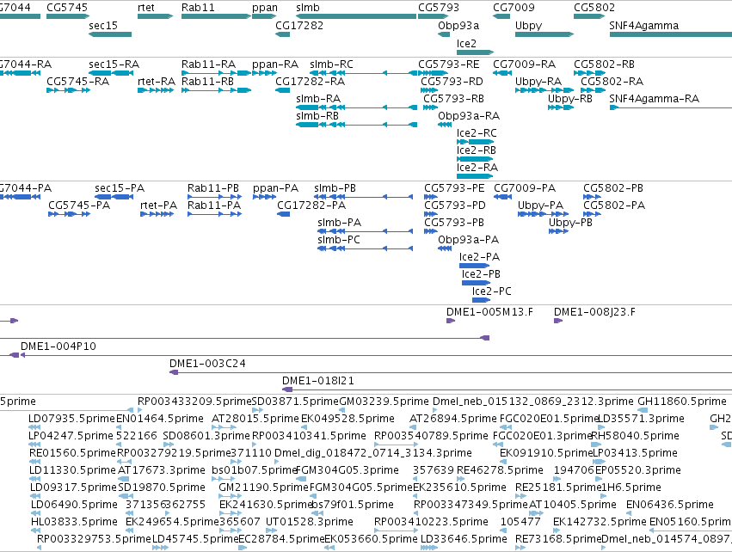
Task: Click EST label GH11860.5prime
Action: (682, 402)
